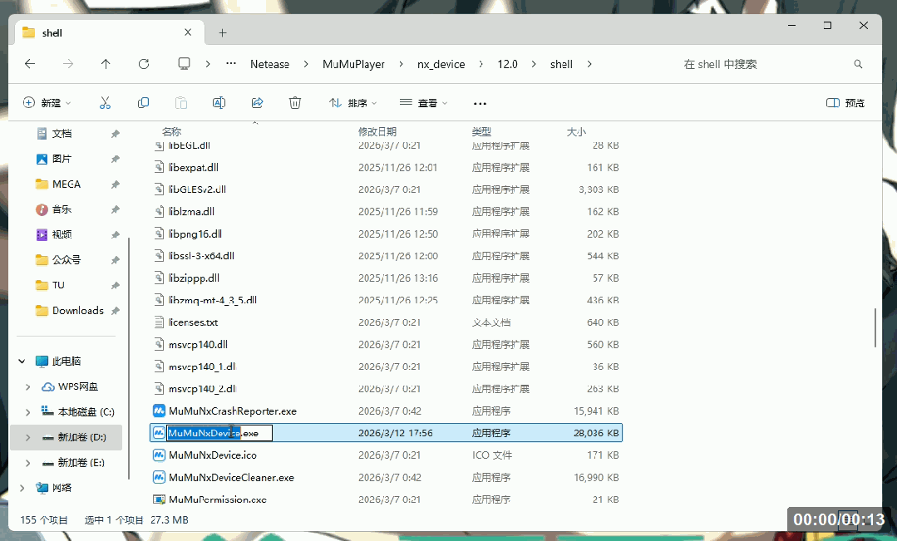The width and height of the screenshot is (897, 541).
Task: Expand the 新加卷 (E:) tree node
Action: tap(27, 463)
